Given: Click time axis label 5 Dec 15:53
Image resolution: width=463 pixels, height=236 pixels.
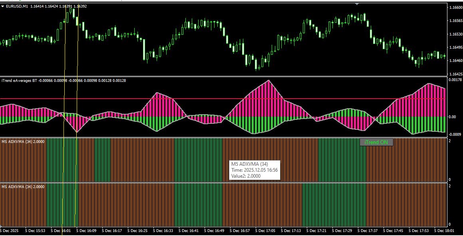Looking at the screenshot, I should coord(35,231).
